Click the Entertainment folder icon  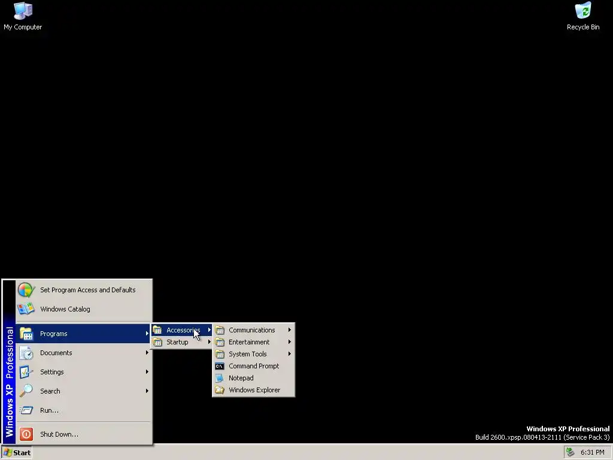tap(220, 342)
